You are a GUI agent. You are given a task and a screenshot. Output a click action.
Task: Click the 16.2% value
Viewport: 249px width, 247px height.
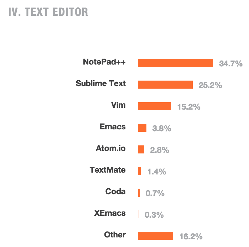pyautogui.click(x=191, y=237)
